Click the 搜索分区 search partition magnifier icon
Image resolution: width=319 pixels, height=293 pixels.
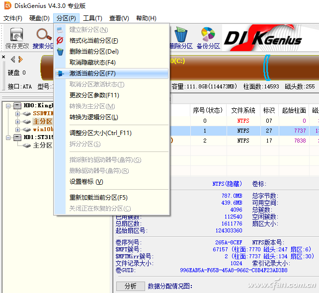coord(44,34)
